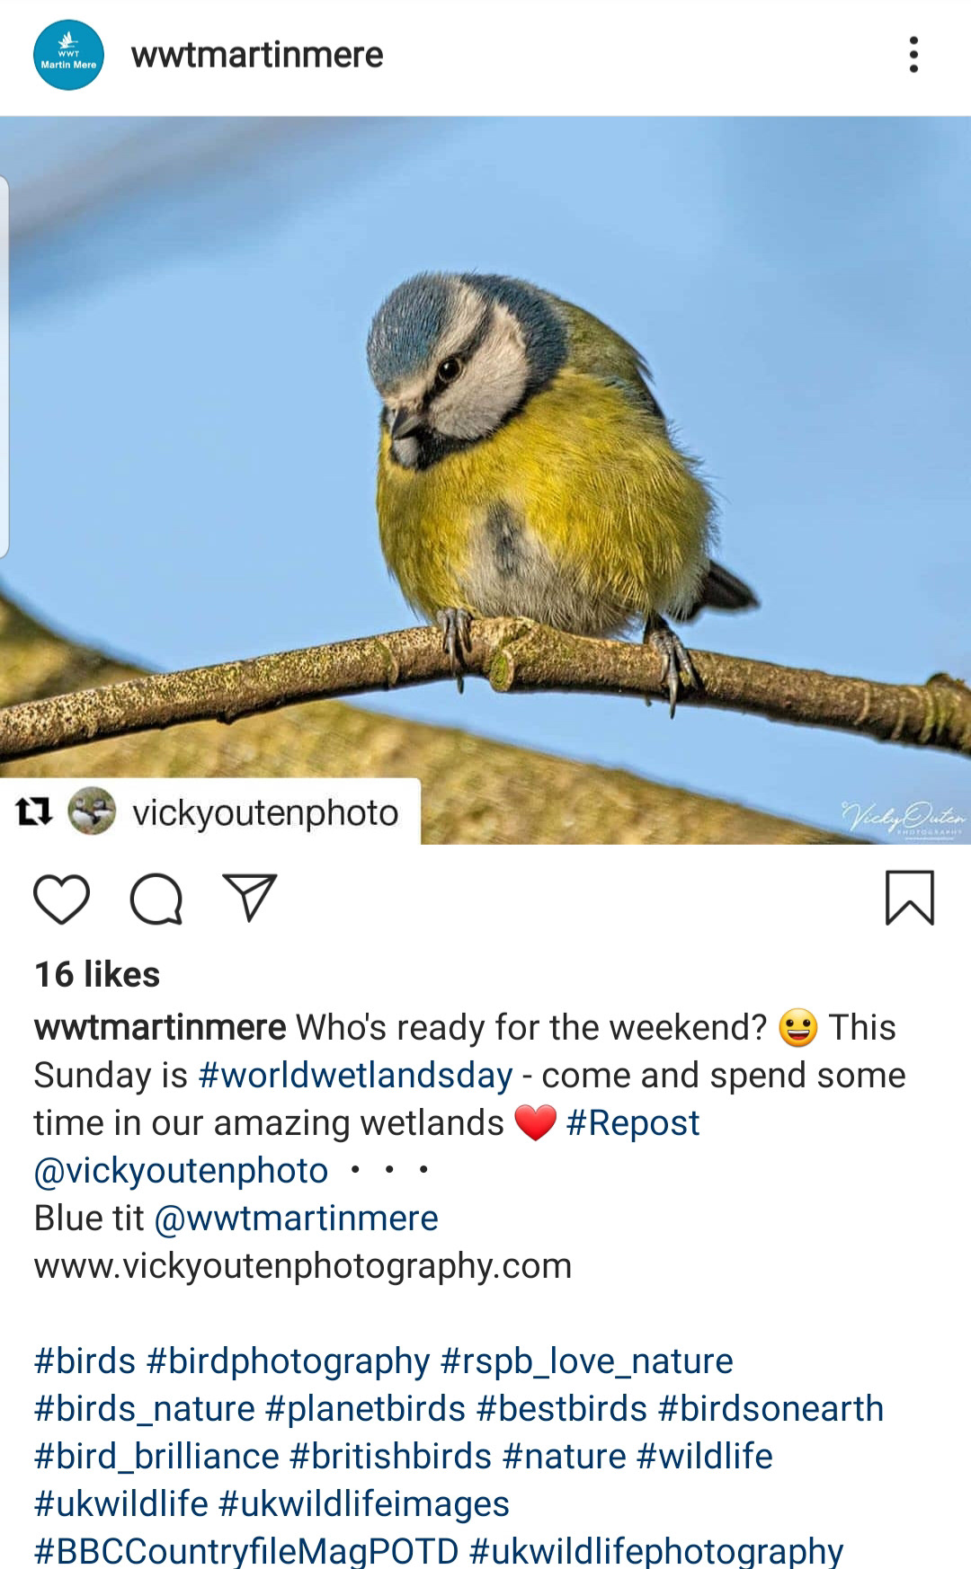Open WWT Martin Mere profile avatar
Image resolution: width=971 pixels, height=1569 pixels.
(68, 55)
